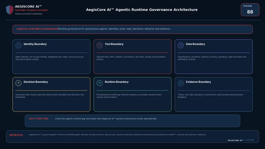
Task: Click the 'AEGISCORE AI™' header brand text
Action: point(28,6)
